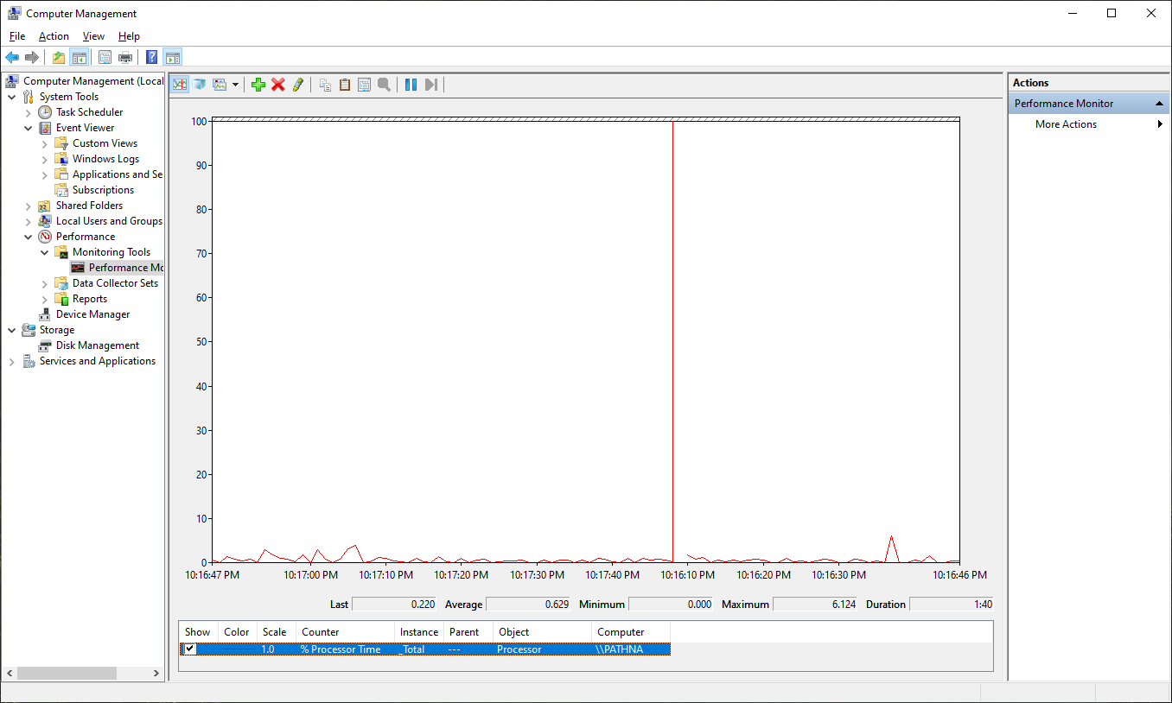Click More Actions in the Actions pane
Screen dimensions: 1172x703
coord(1066,124)
